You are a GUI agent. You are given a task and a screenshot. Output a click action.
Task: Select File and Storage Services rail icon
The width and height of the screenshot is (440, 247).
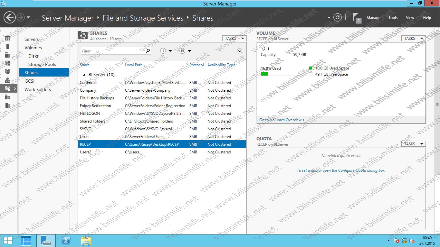pyautogui.click(x=8, y=88)
